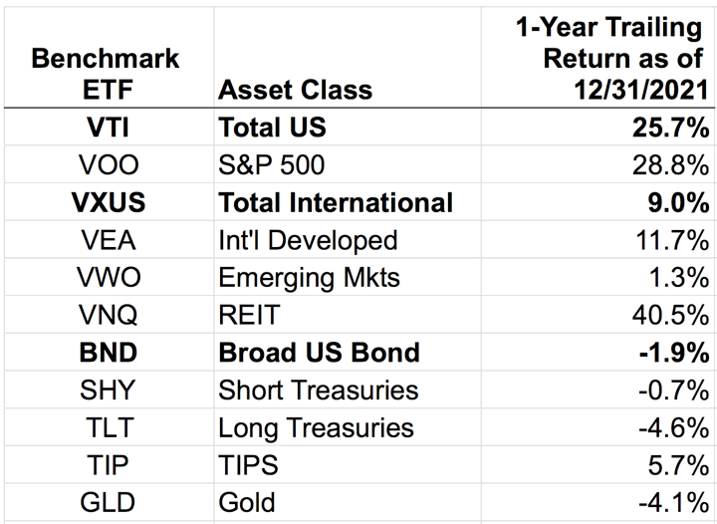Select the TLT ticker cell
The width and height of the screenshot is (717, 524).
(x=109, y=426)
